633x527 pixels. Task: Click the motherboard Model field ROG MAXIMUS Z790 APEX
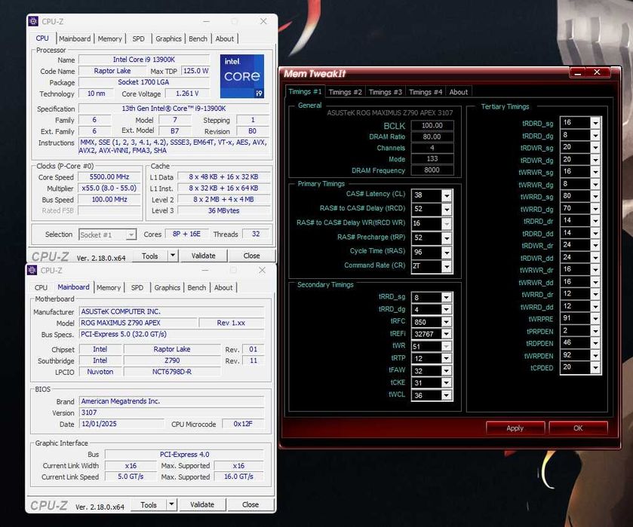138,323
